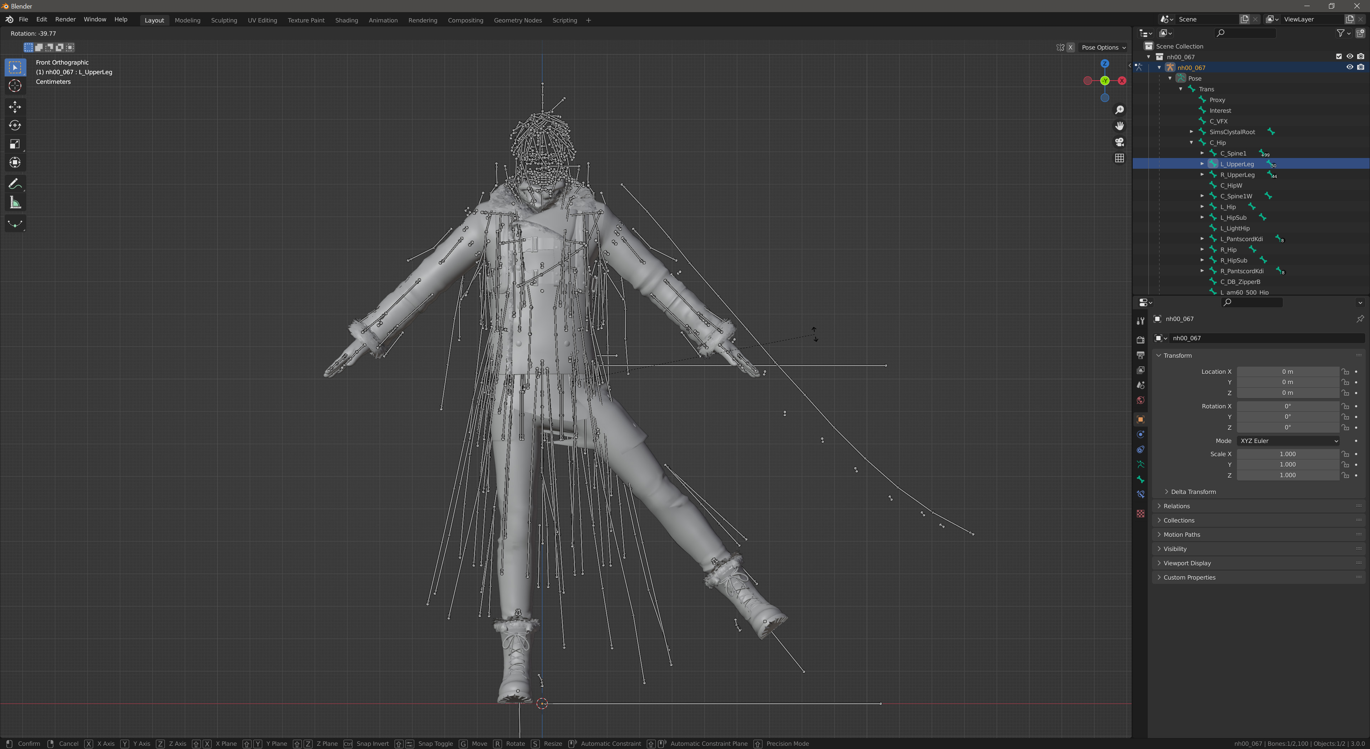The width and height of the screenshot is (1370, 749).
Task: Expand the Delta Transform panel
Action: pyautogui.click(x=1193, y=492)
